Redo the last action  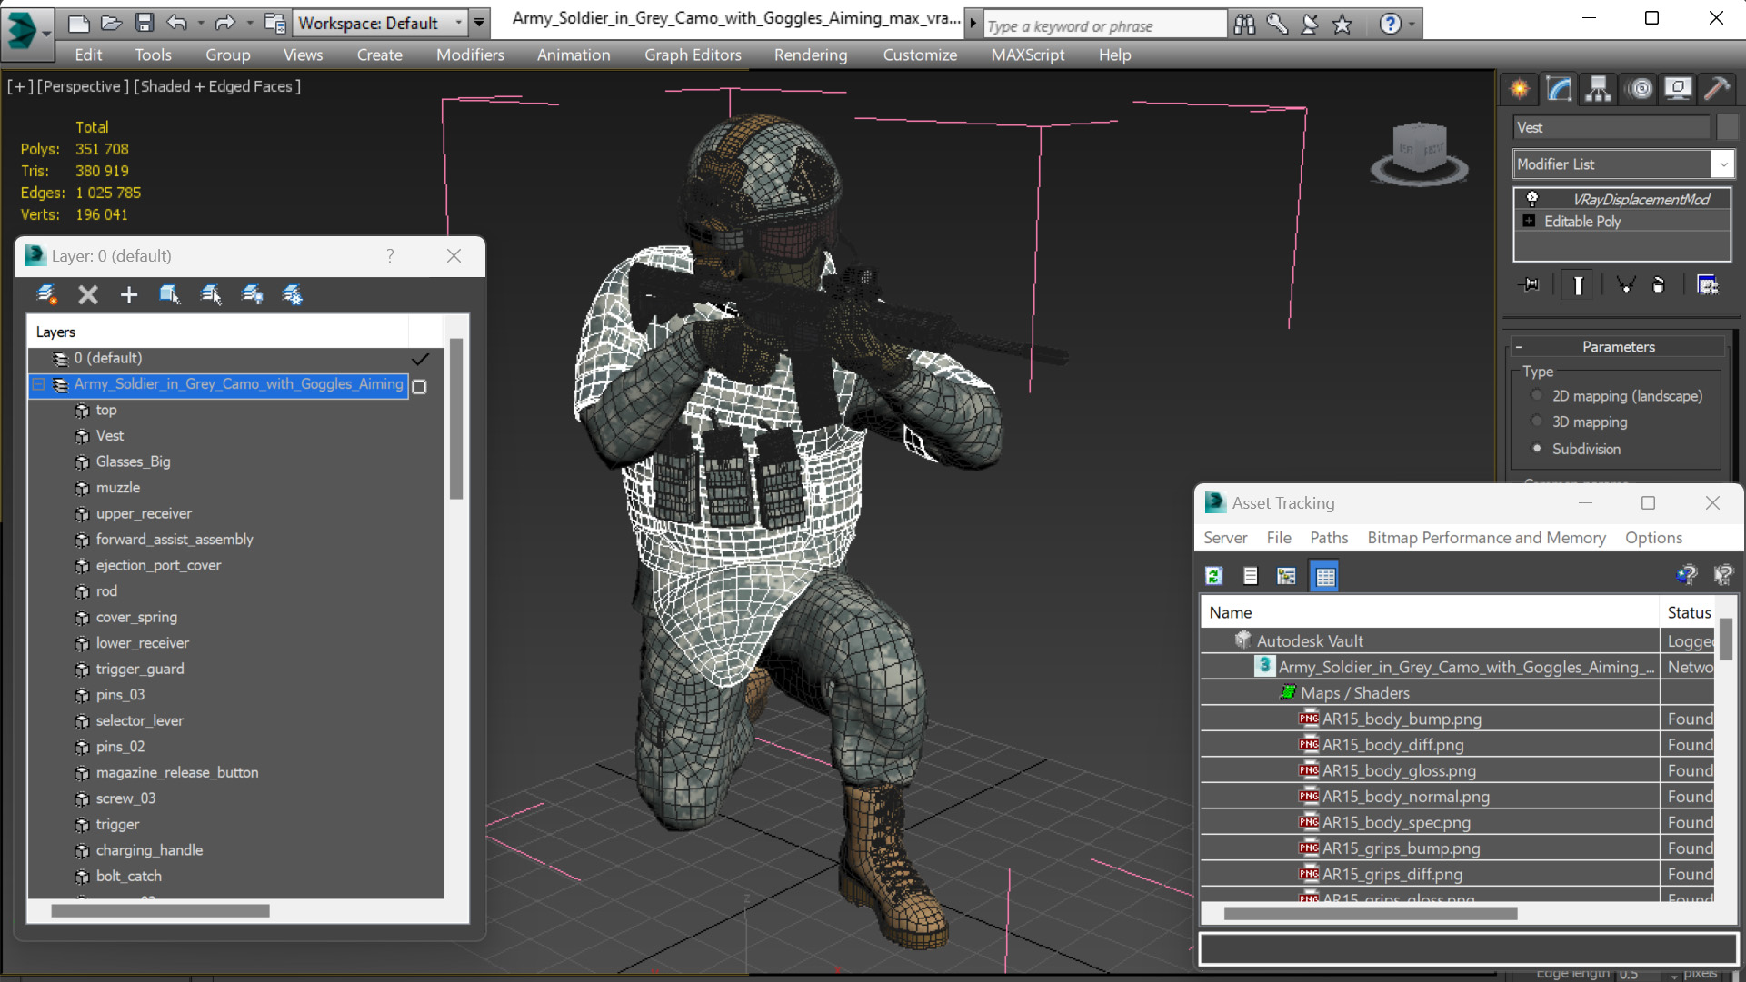tap(224, 23)
